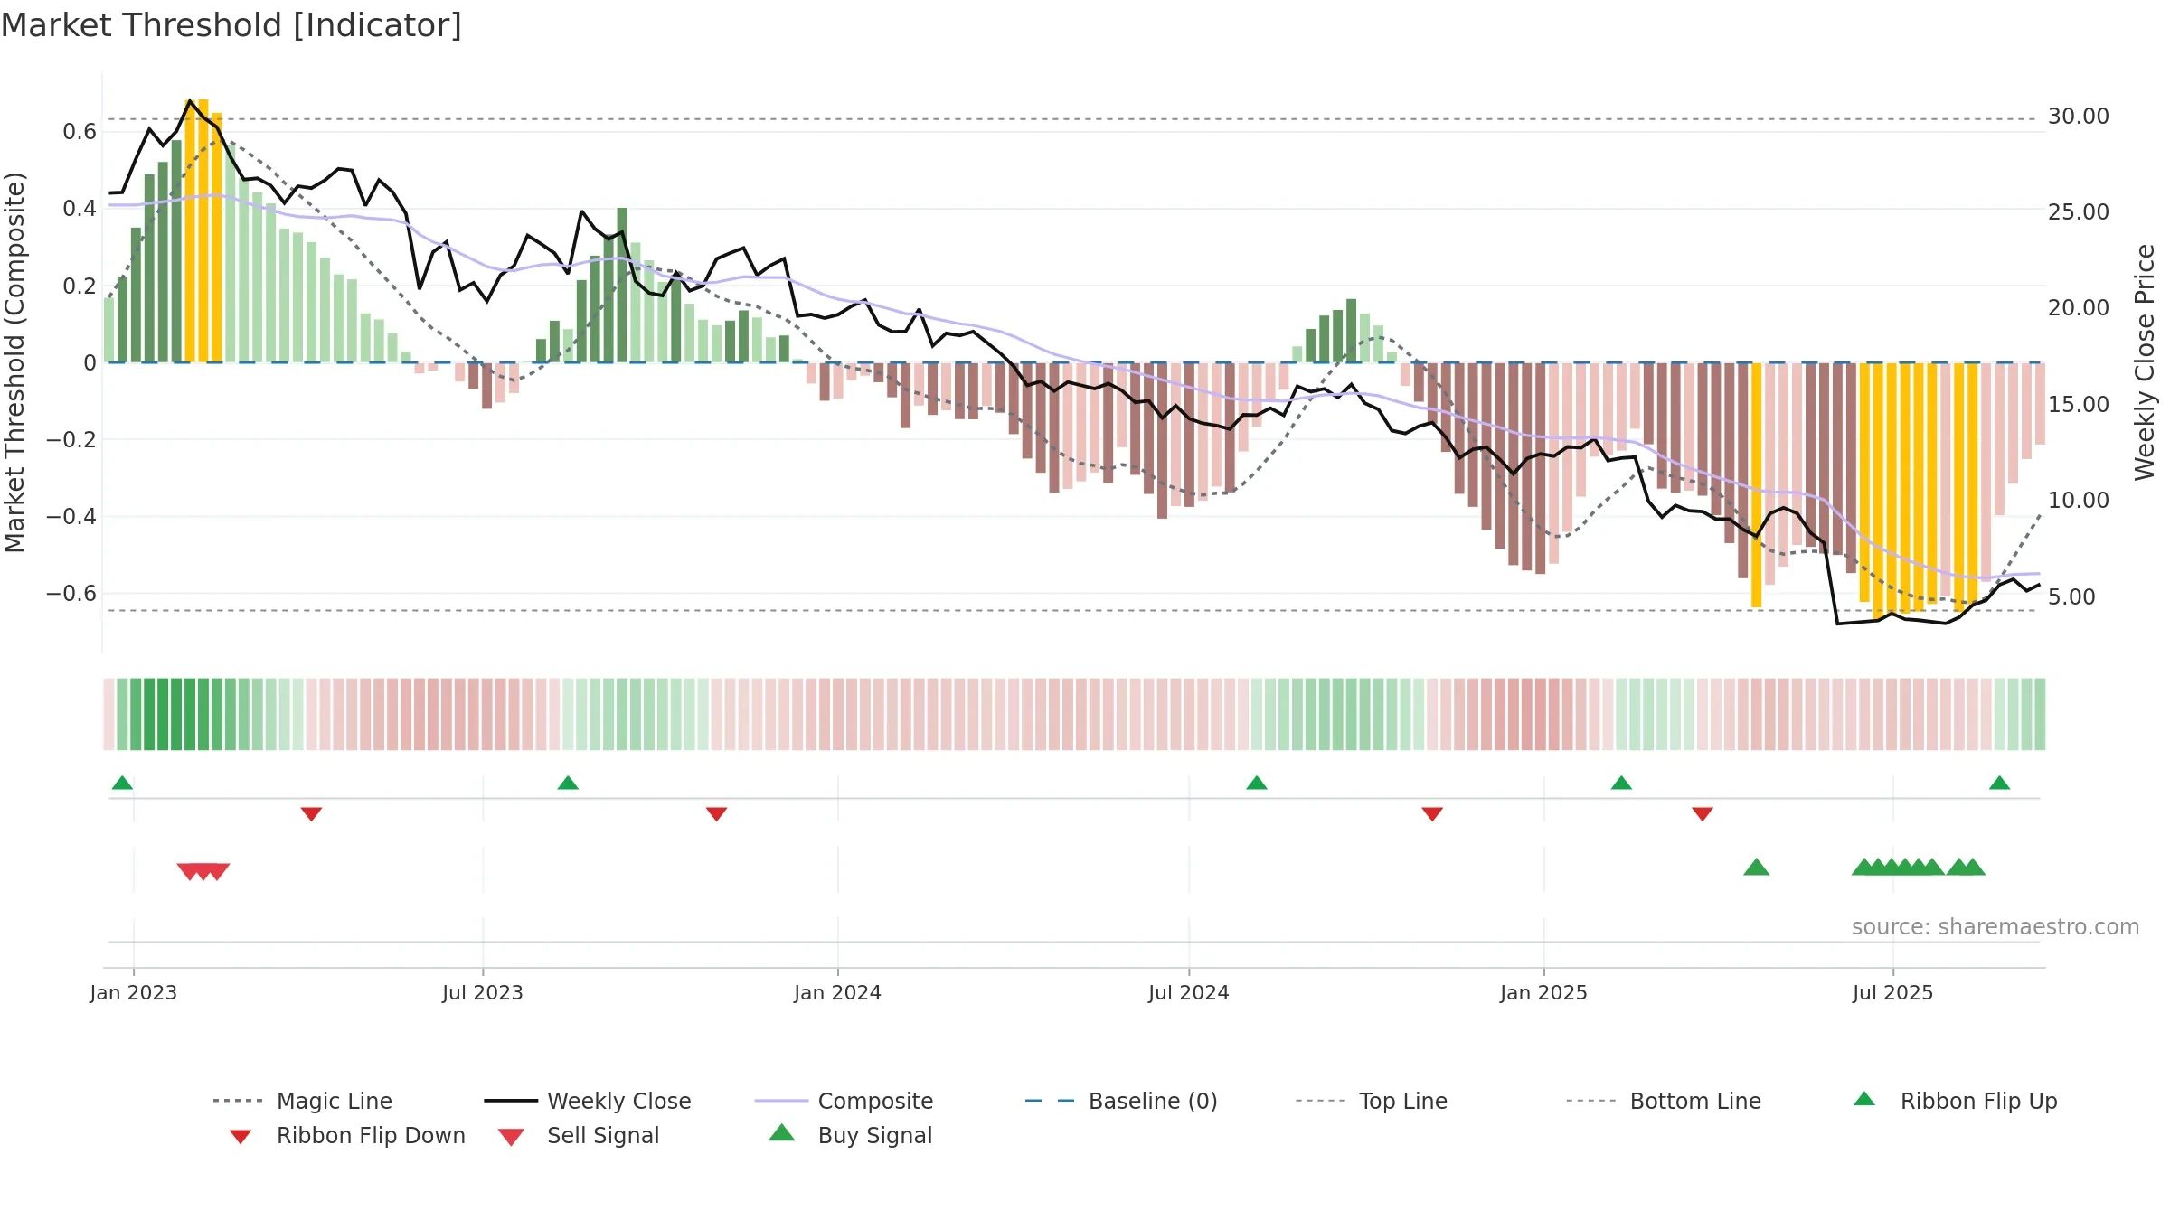Toggle the Buy Signal legend entry
The image size is (2170, 1220).
850,1135
